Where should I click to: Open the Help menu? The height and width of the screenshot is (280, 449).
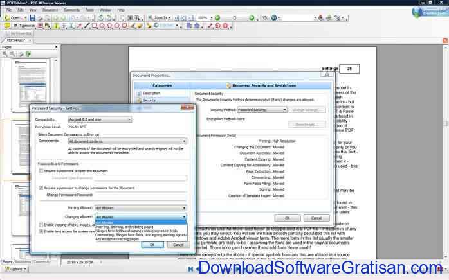(x=121, y=10)
